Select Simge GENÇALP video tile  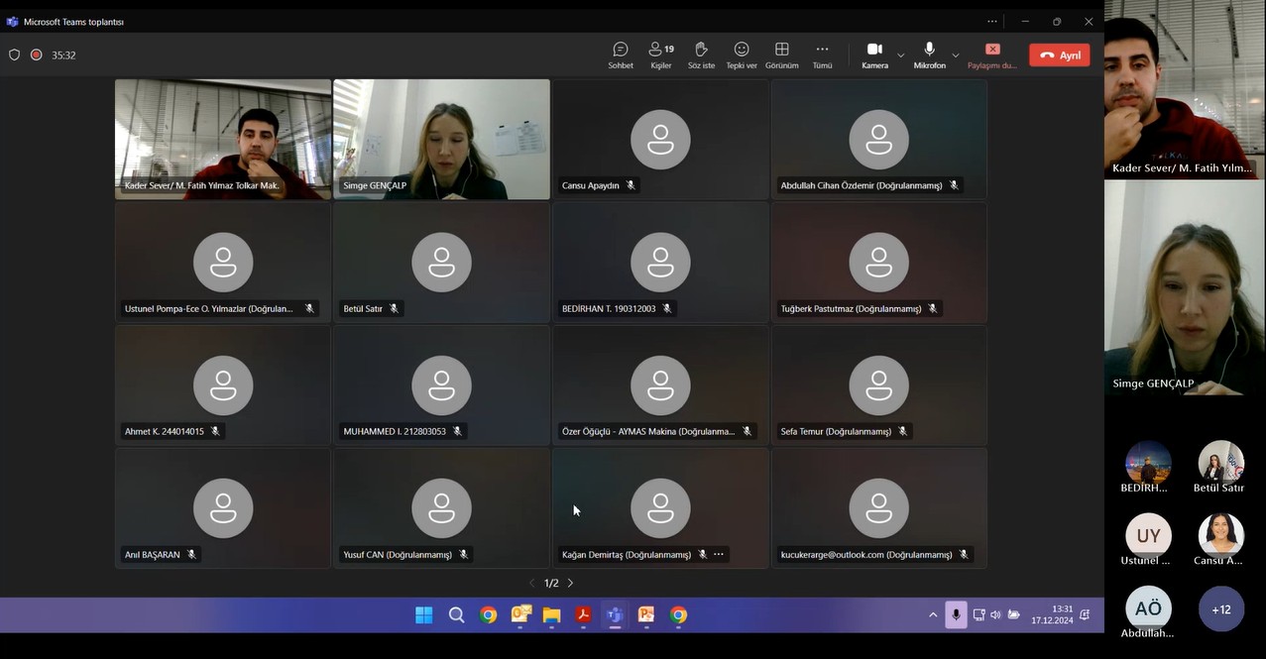click(x=441, y=140)
